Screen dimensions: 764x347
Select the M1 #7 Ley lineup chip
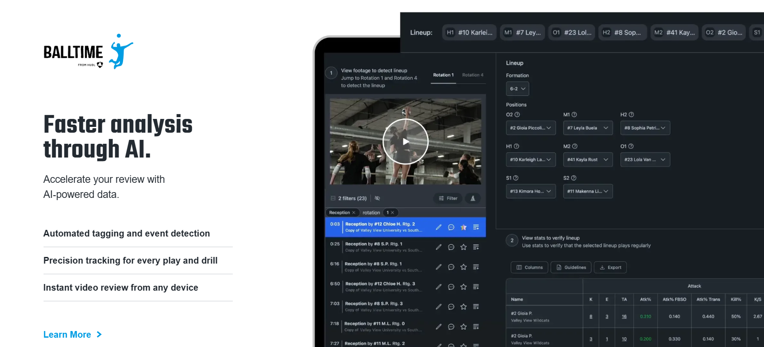[522, 32]
